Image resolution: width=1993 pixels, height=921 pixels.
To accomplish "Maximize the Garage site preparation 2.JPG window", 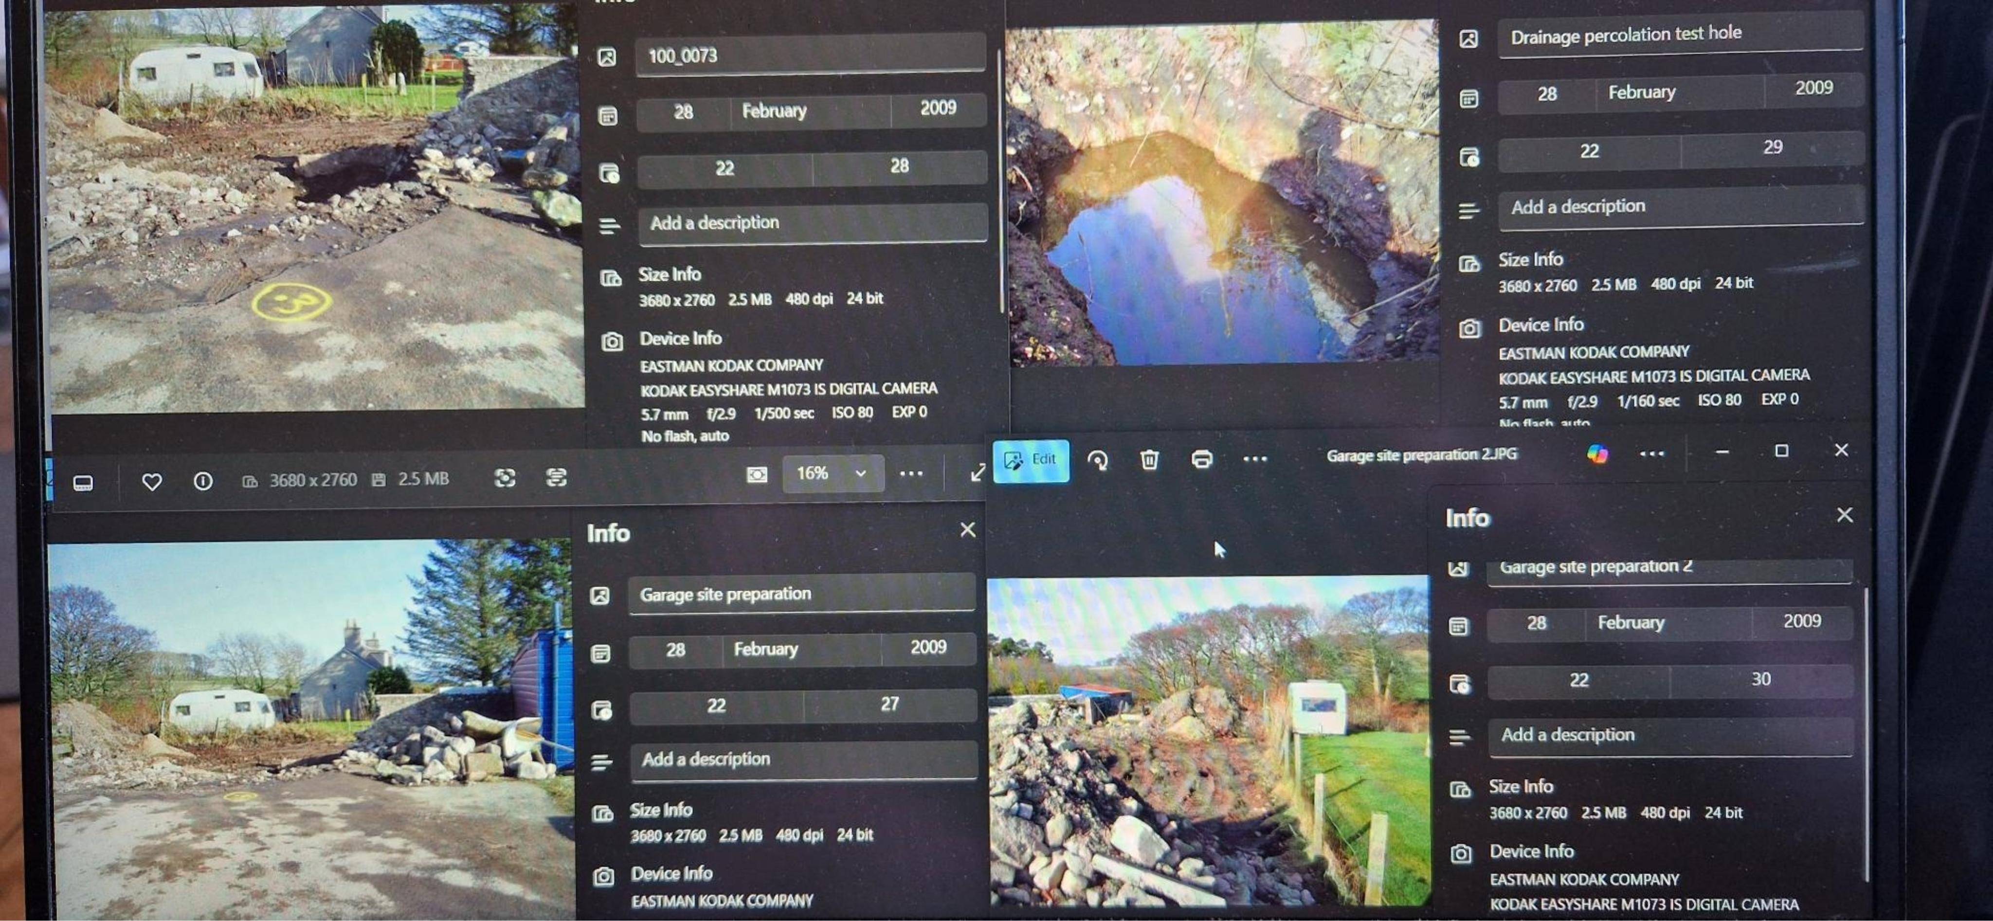I will pyautogui.click(x=1781, y=451).
